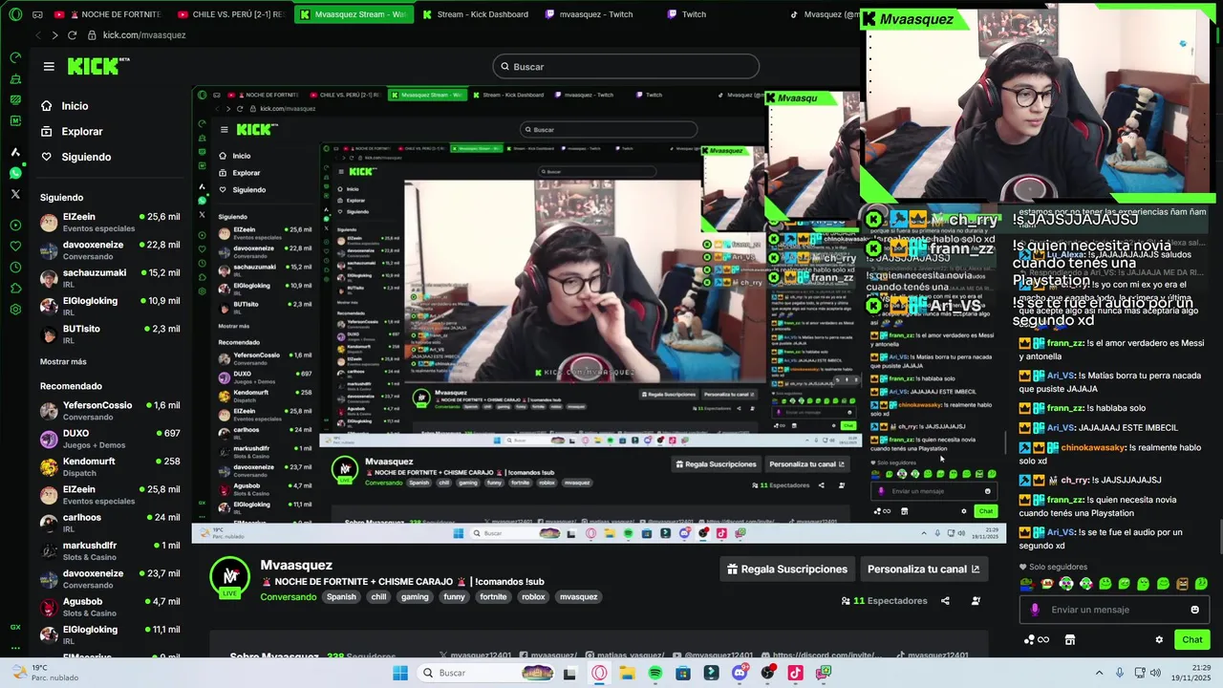Open Opera sidebar bookmarks heart

tap(15, 247)
